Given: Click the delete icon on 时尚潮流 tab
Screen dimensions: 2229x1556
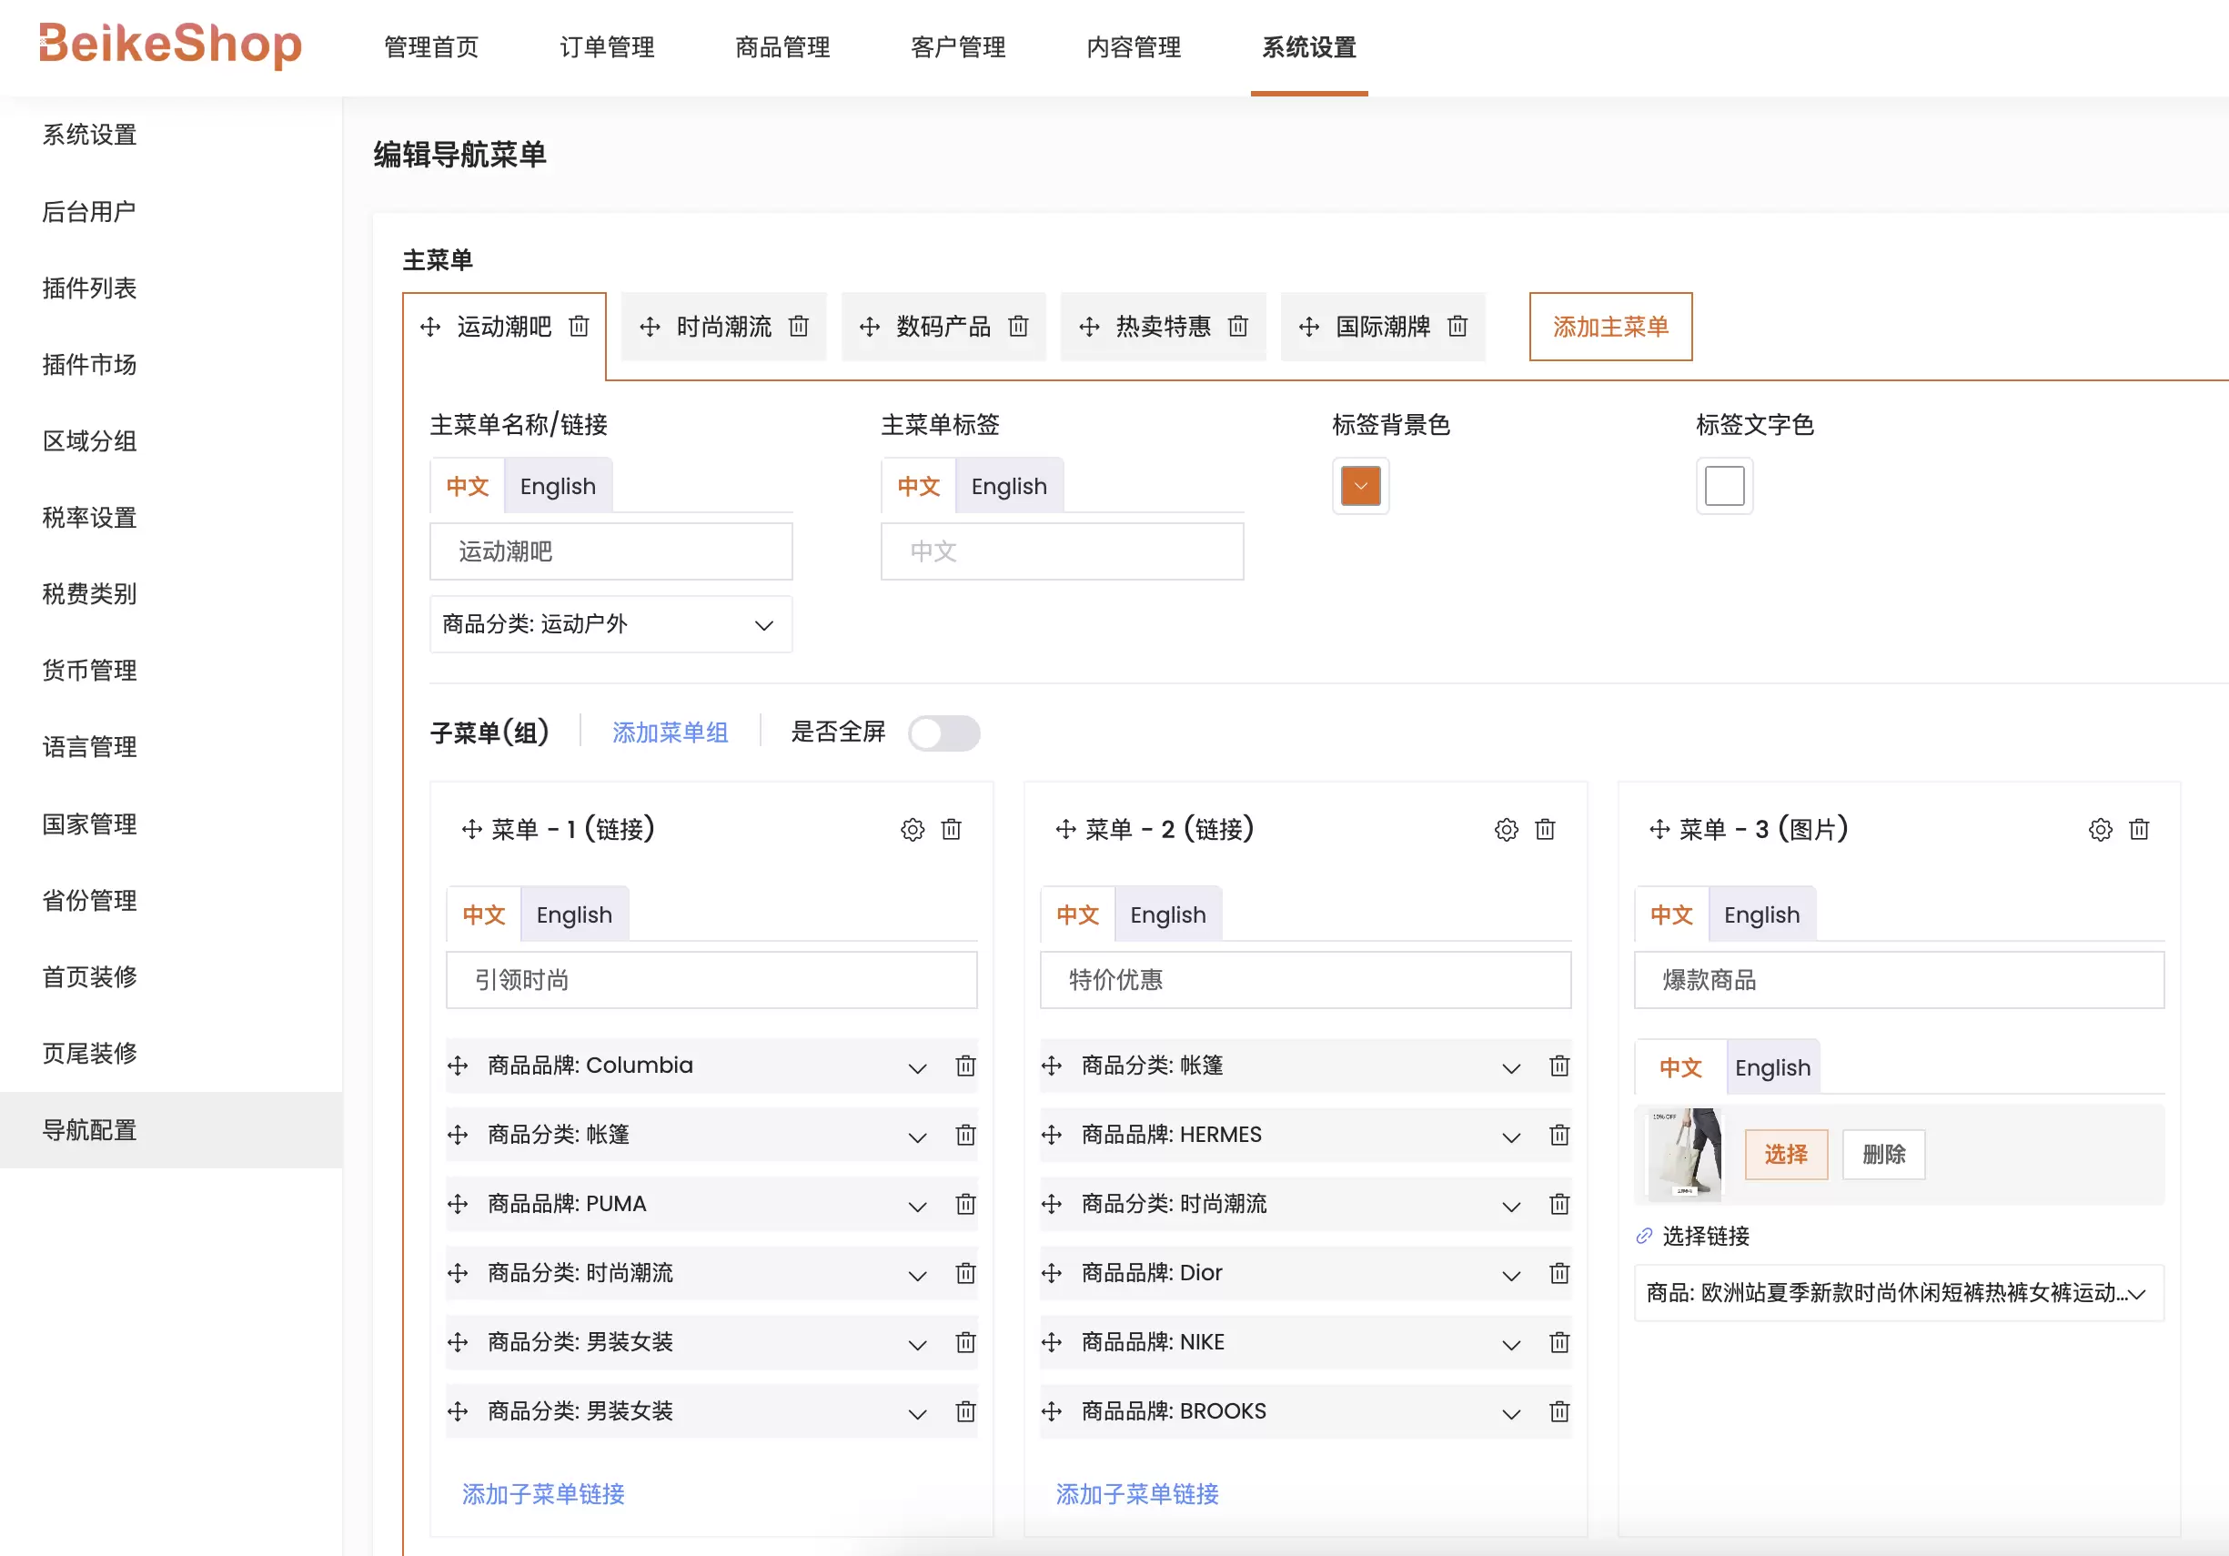Looking at the screenshot, I should (802, 327).
